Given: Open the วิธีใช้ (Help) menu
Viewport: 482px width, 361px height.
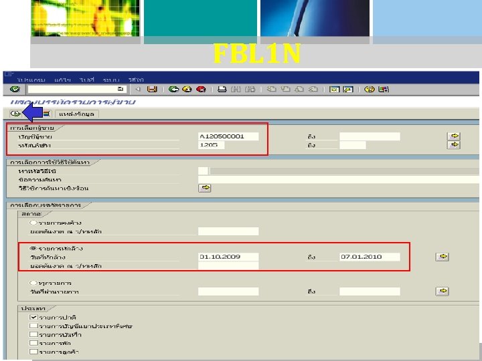Looking at the screenshot, I should click(x=136, y=80).
